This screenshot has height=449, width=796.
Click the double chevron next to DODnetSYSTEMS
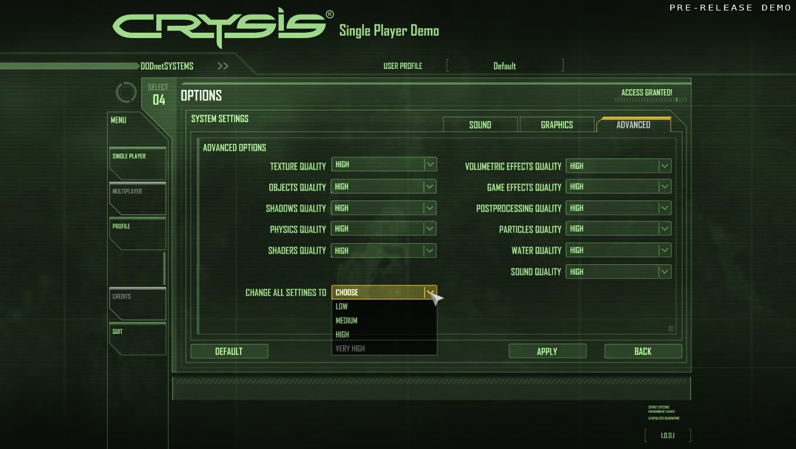(x=222, y=66)
